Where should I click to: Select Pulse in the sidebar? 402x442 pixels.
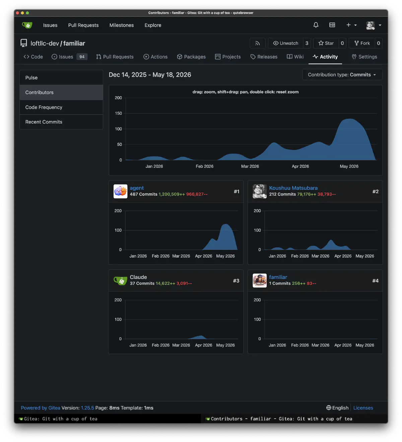tap(61, 78)
